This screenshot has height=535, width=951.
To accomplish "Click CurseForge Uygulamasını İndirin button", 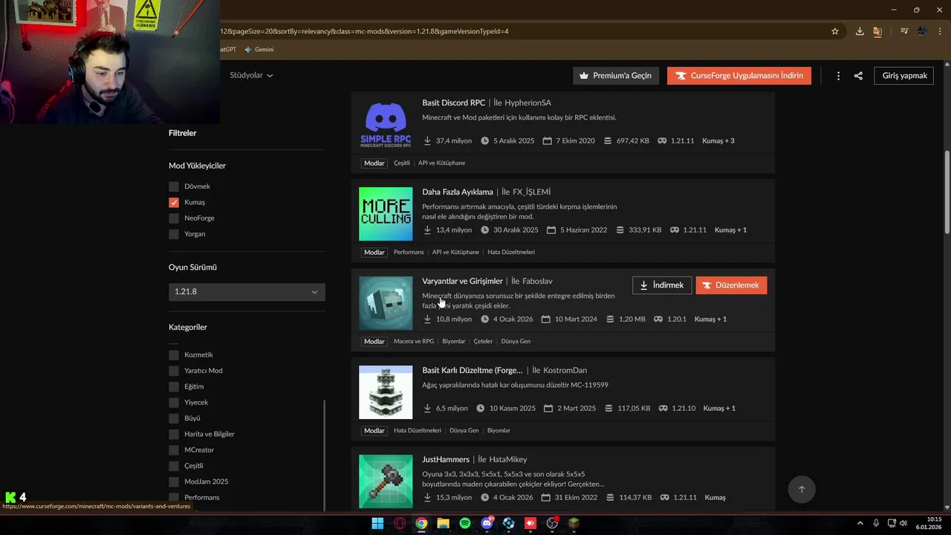I will pyautogui.click(x=739, y=76).
